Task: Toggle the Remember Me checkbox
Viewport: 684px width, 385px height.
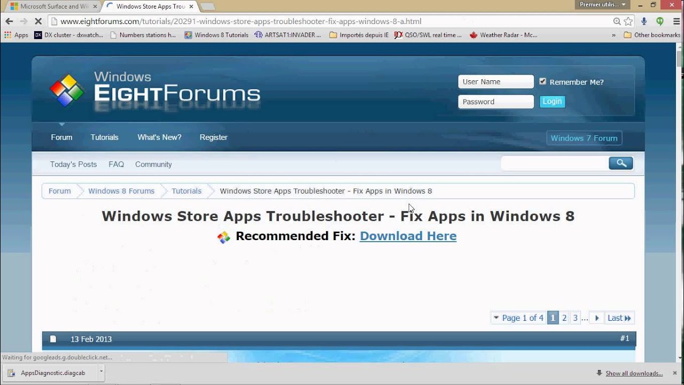Action: point(543,81)
